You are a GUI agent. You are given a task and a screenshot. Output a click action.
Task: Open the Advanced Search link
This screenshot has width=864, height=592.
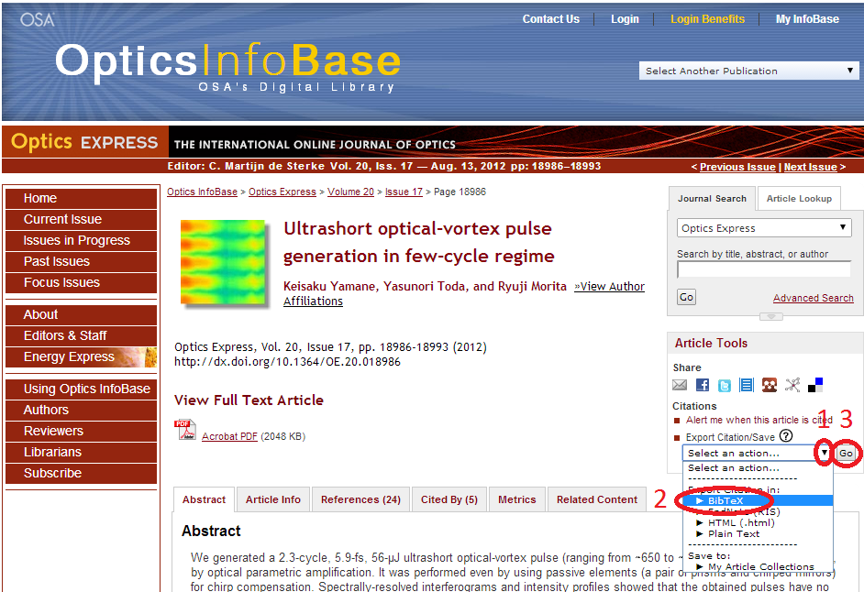pos(813,298)
